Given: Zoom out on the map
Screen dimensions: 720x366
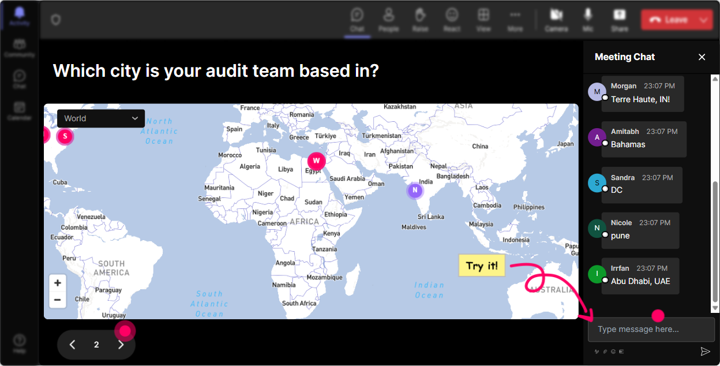Looking at the screenshot, I should (x=57, y=300).
